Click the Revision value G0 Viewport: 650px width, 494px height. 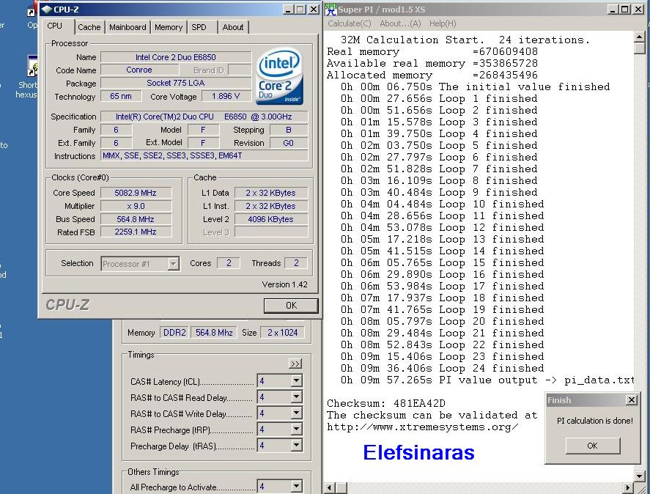tap(289, 143)
